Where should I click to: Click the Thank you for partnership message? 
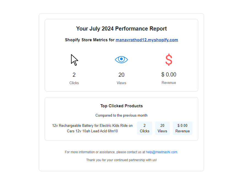coord(121,160)
